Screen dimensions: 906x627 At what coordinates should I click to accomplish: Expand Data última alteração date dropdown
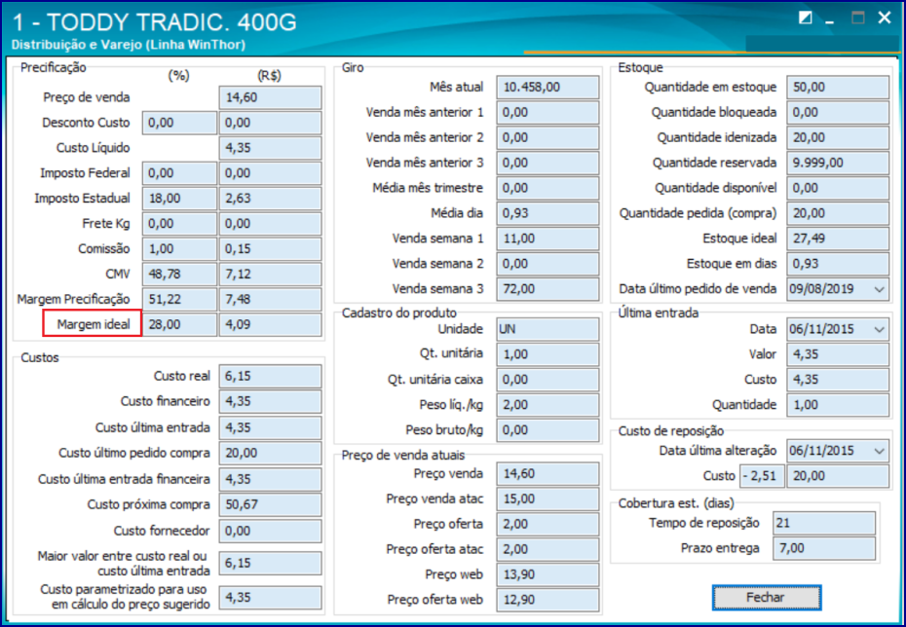tap(880, 451)
